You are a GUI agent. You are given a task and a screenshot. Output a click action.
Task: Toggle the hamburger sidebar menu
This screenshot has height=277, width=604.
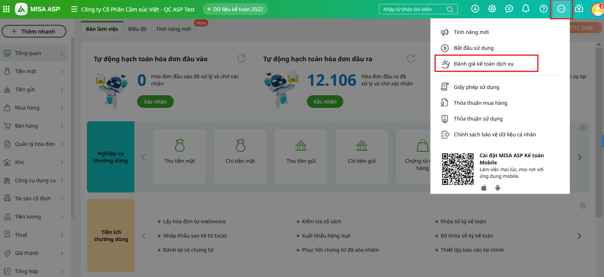coord(74,9)
